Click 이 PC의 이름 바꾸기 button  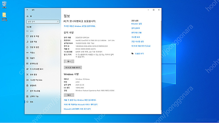(73, 68)
